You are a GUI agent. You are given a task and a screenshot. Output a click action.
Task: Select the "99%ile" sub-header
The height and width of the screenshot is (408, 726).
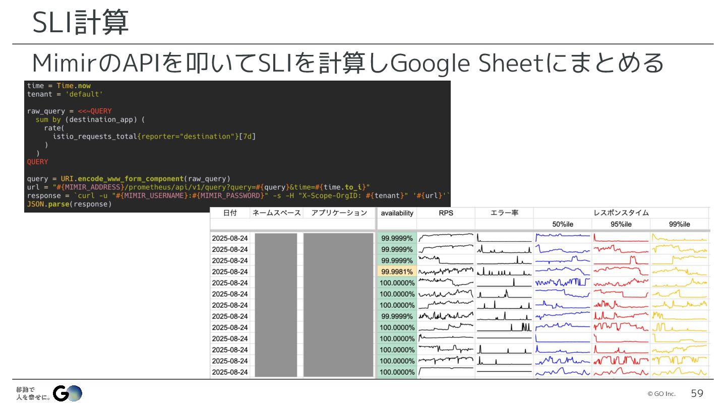point(679,224)
